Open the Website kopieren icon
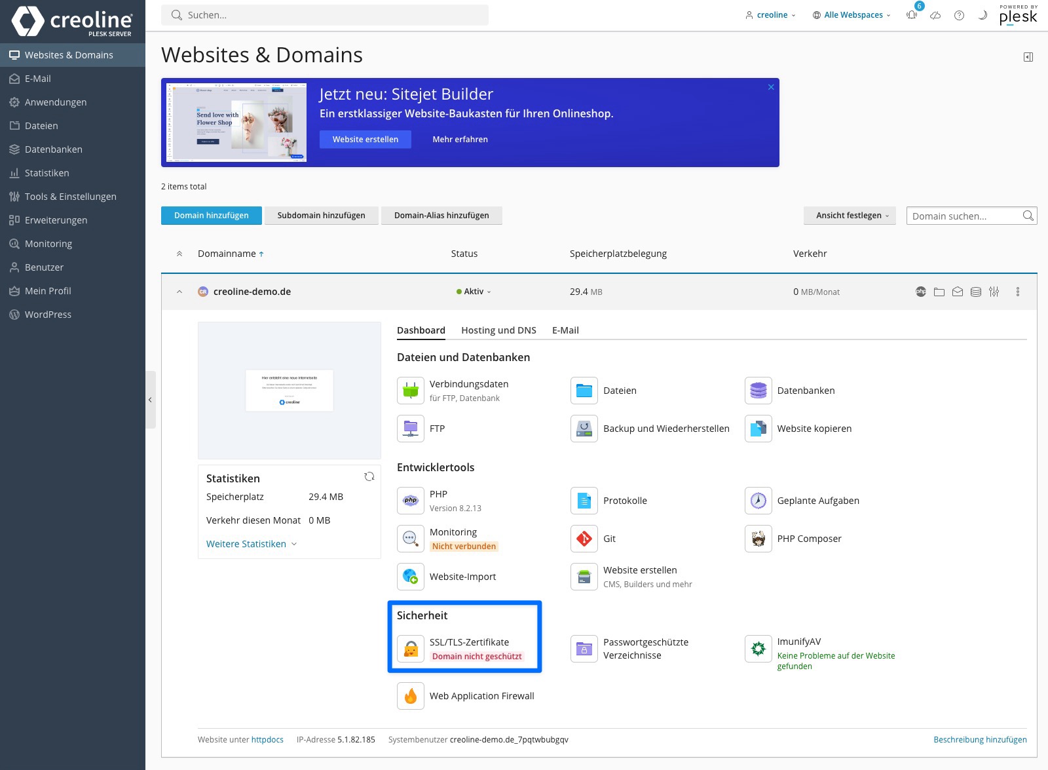 point(758,429)
